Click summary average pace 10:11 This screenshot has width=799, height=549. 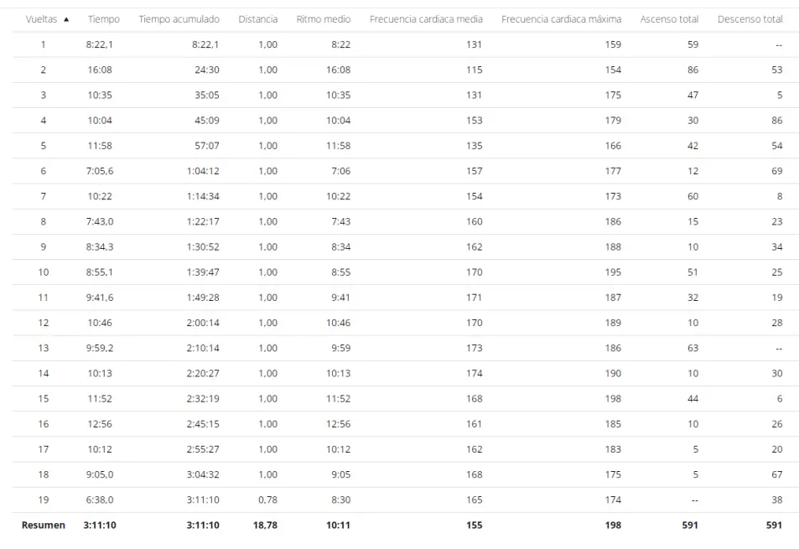pos(338,526)
